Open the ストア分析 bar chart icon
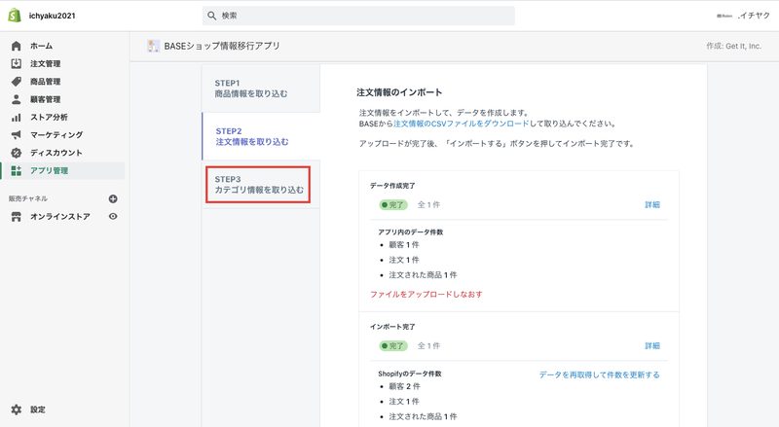Viewport: 779px width, 427px height. click(16, 117)
